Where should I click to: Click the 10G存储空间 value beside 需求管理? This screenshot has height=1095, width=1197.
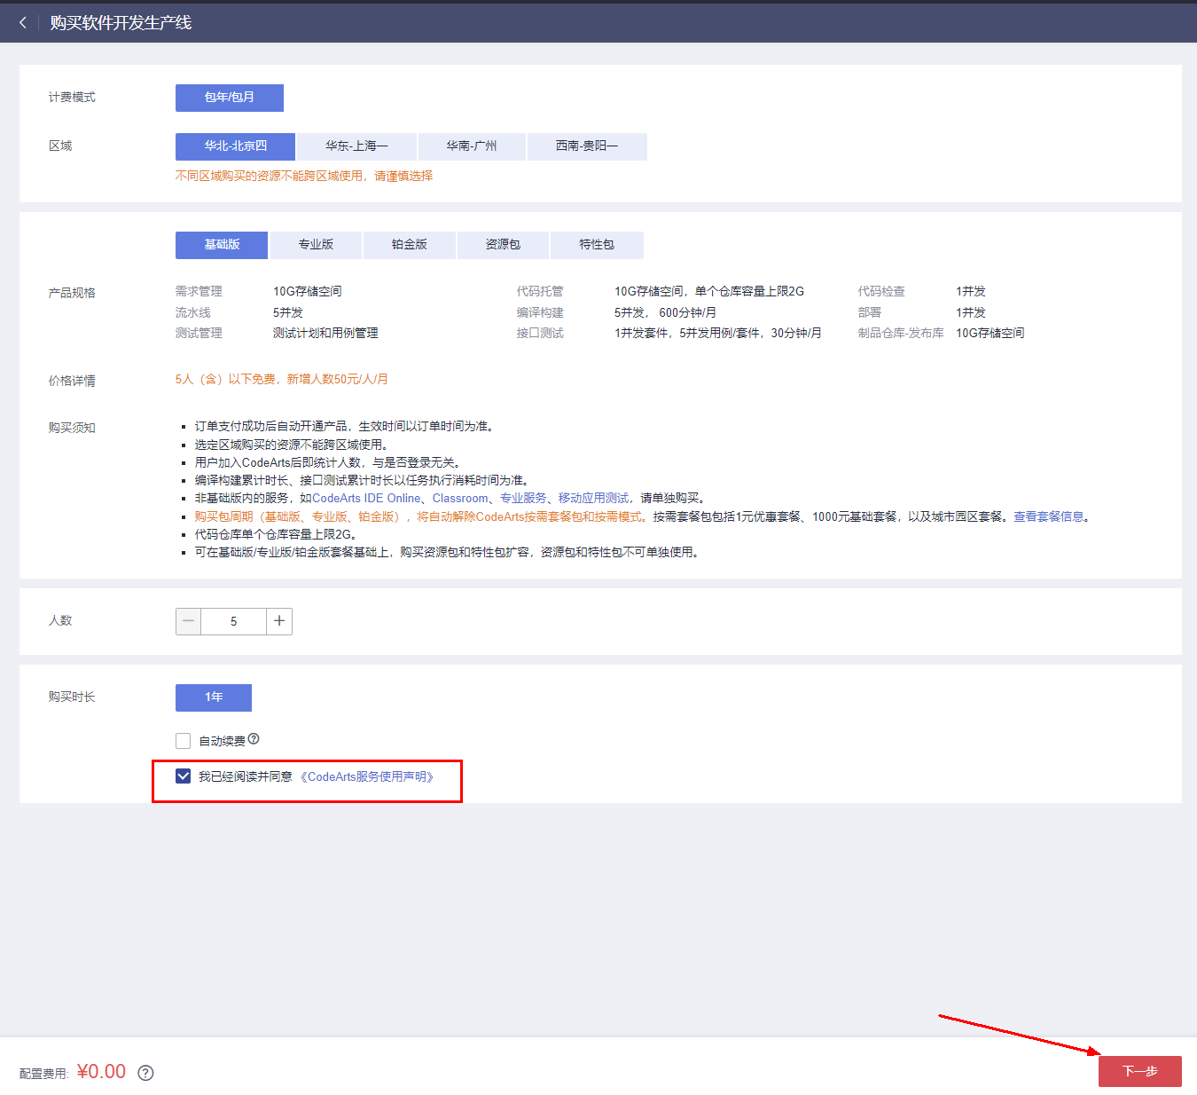(307, 291)
